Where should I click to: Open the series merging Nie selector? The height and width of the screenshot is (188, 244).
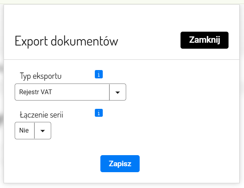[x=33, y=131]
